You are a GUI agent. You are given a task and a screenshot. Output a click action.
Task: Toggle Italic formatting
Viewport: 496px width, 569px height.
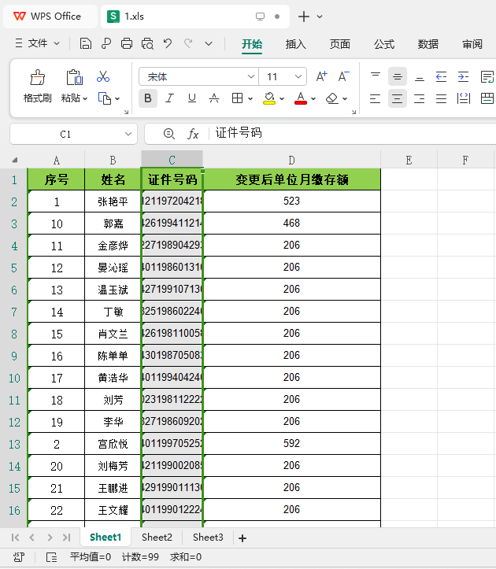click(169, 98)
